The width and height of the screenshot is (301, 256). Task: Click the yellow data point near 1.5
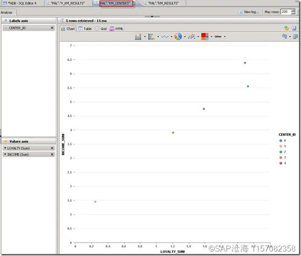[x=95, y=201]
